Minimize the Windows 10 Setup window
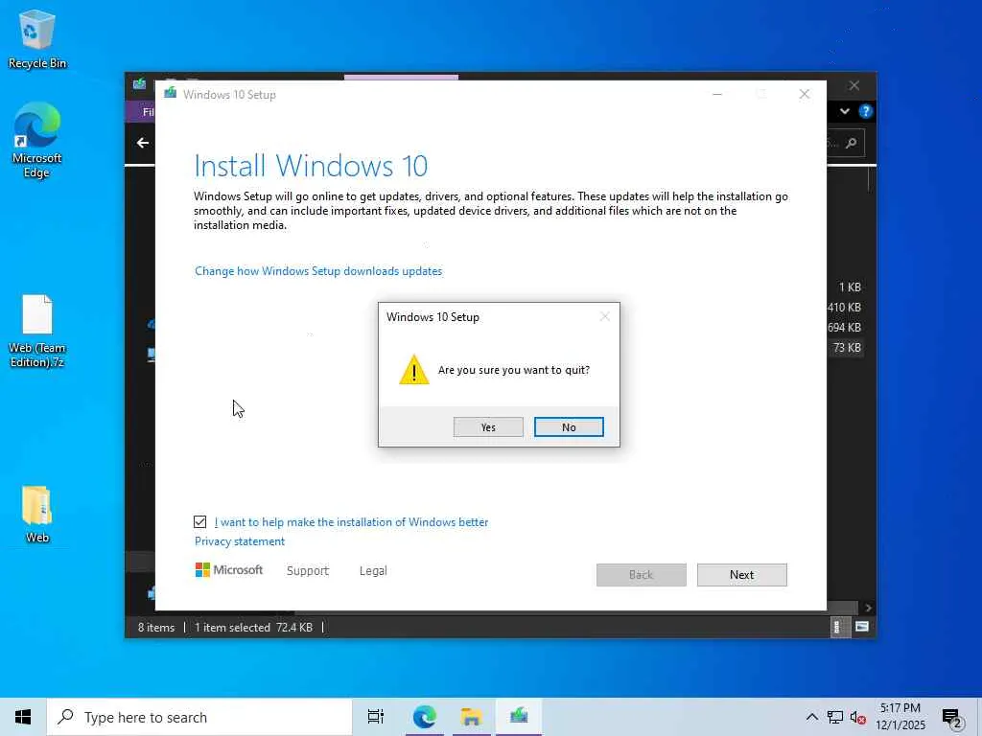 point(717,94)
